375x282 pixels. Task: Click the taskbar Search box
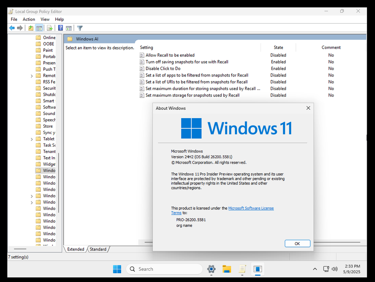click(164, 269)
